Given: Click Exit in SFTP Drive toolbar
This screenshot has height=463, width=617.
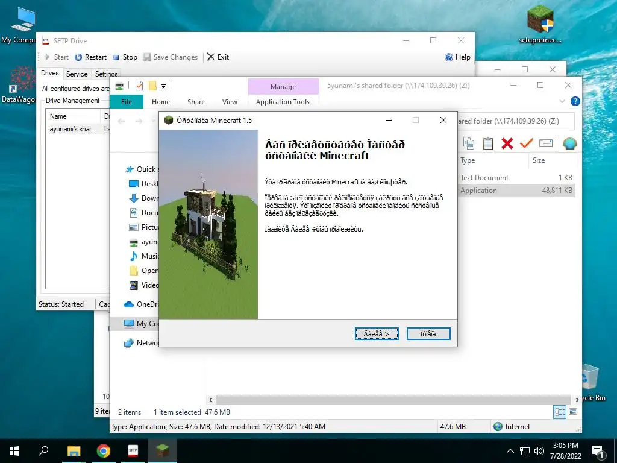Looking at the screenshot, I should pyautogui.click(x=218, y=57).
